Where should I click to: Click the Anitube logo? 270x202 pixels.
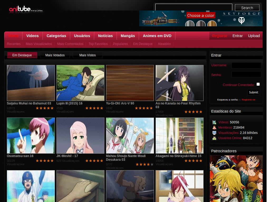pos(26,9)
